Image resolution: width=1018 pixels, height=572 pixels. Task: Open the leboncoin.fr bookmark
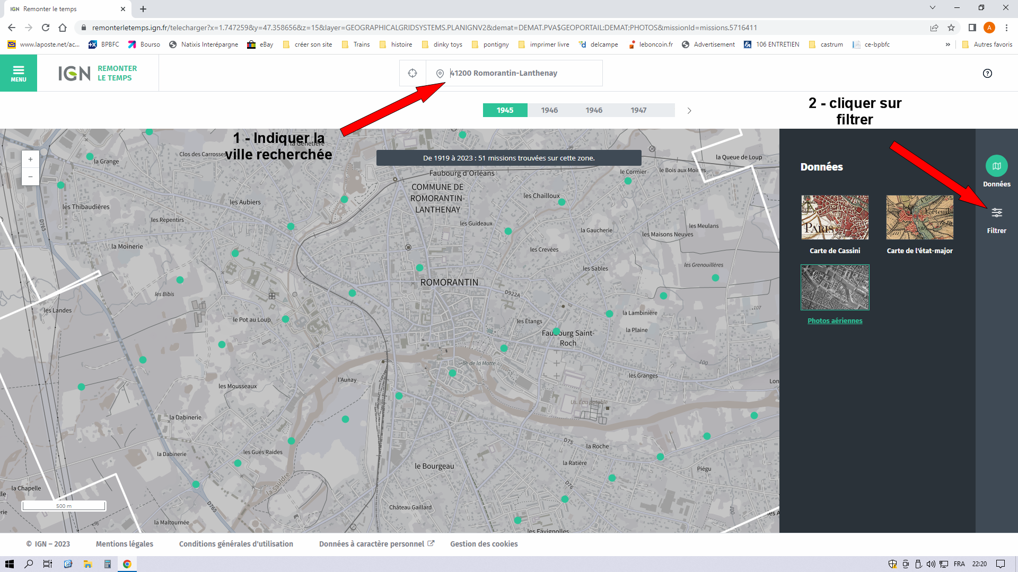point(651,44)
